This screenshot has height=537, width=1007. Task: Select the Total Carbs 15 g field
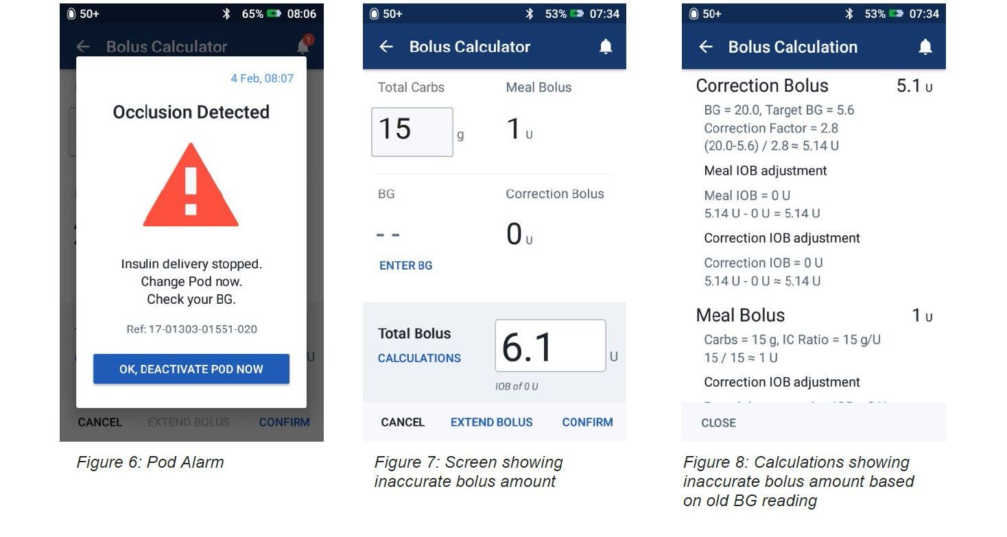point(412,132)
